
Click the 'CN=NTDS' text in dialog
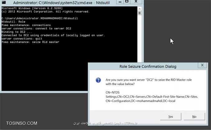coord(112,92)
